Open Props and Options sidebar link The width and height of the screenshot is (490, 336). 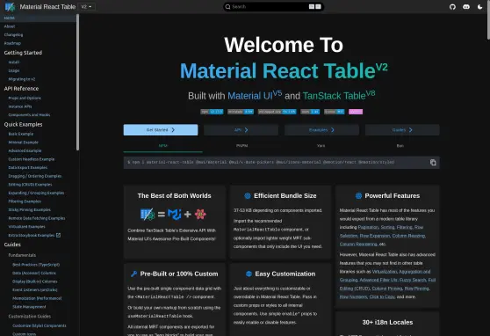click(25, 98)
